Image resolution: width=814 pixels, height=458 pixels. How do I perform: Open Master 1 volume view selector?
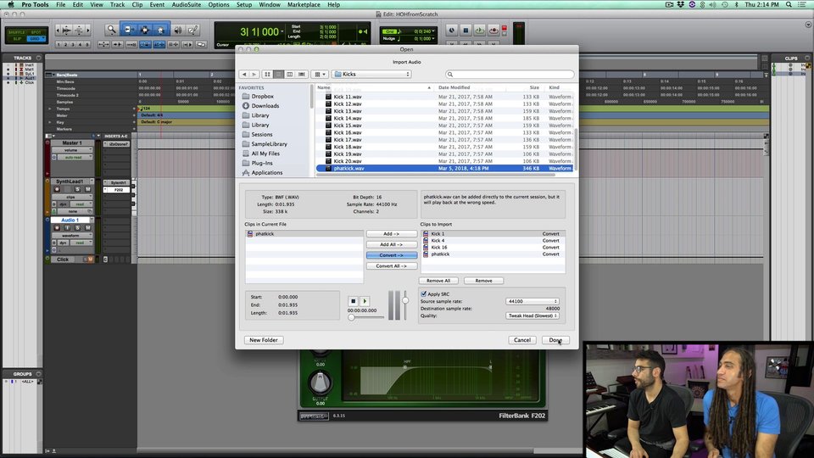click(x=71, y=150)
